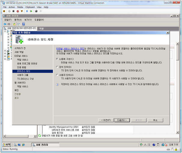Select 장치 단위(D) radio option
The image size is (182, 153).
(x=57, y=67)
